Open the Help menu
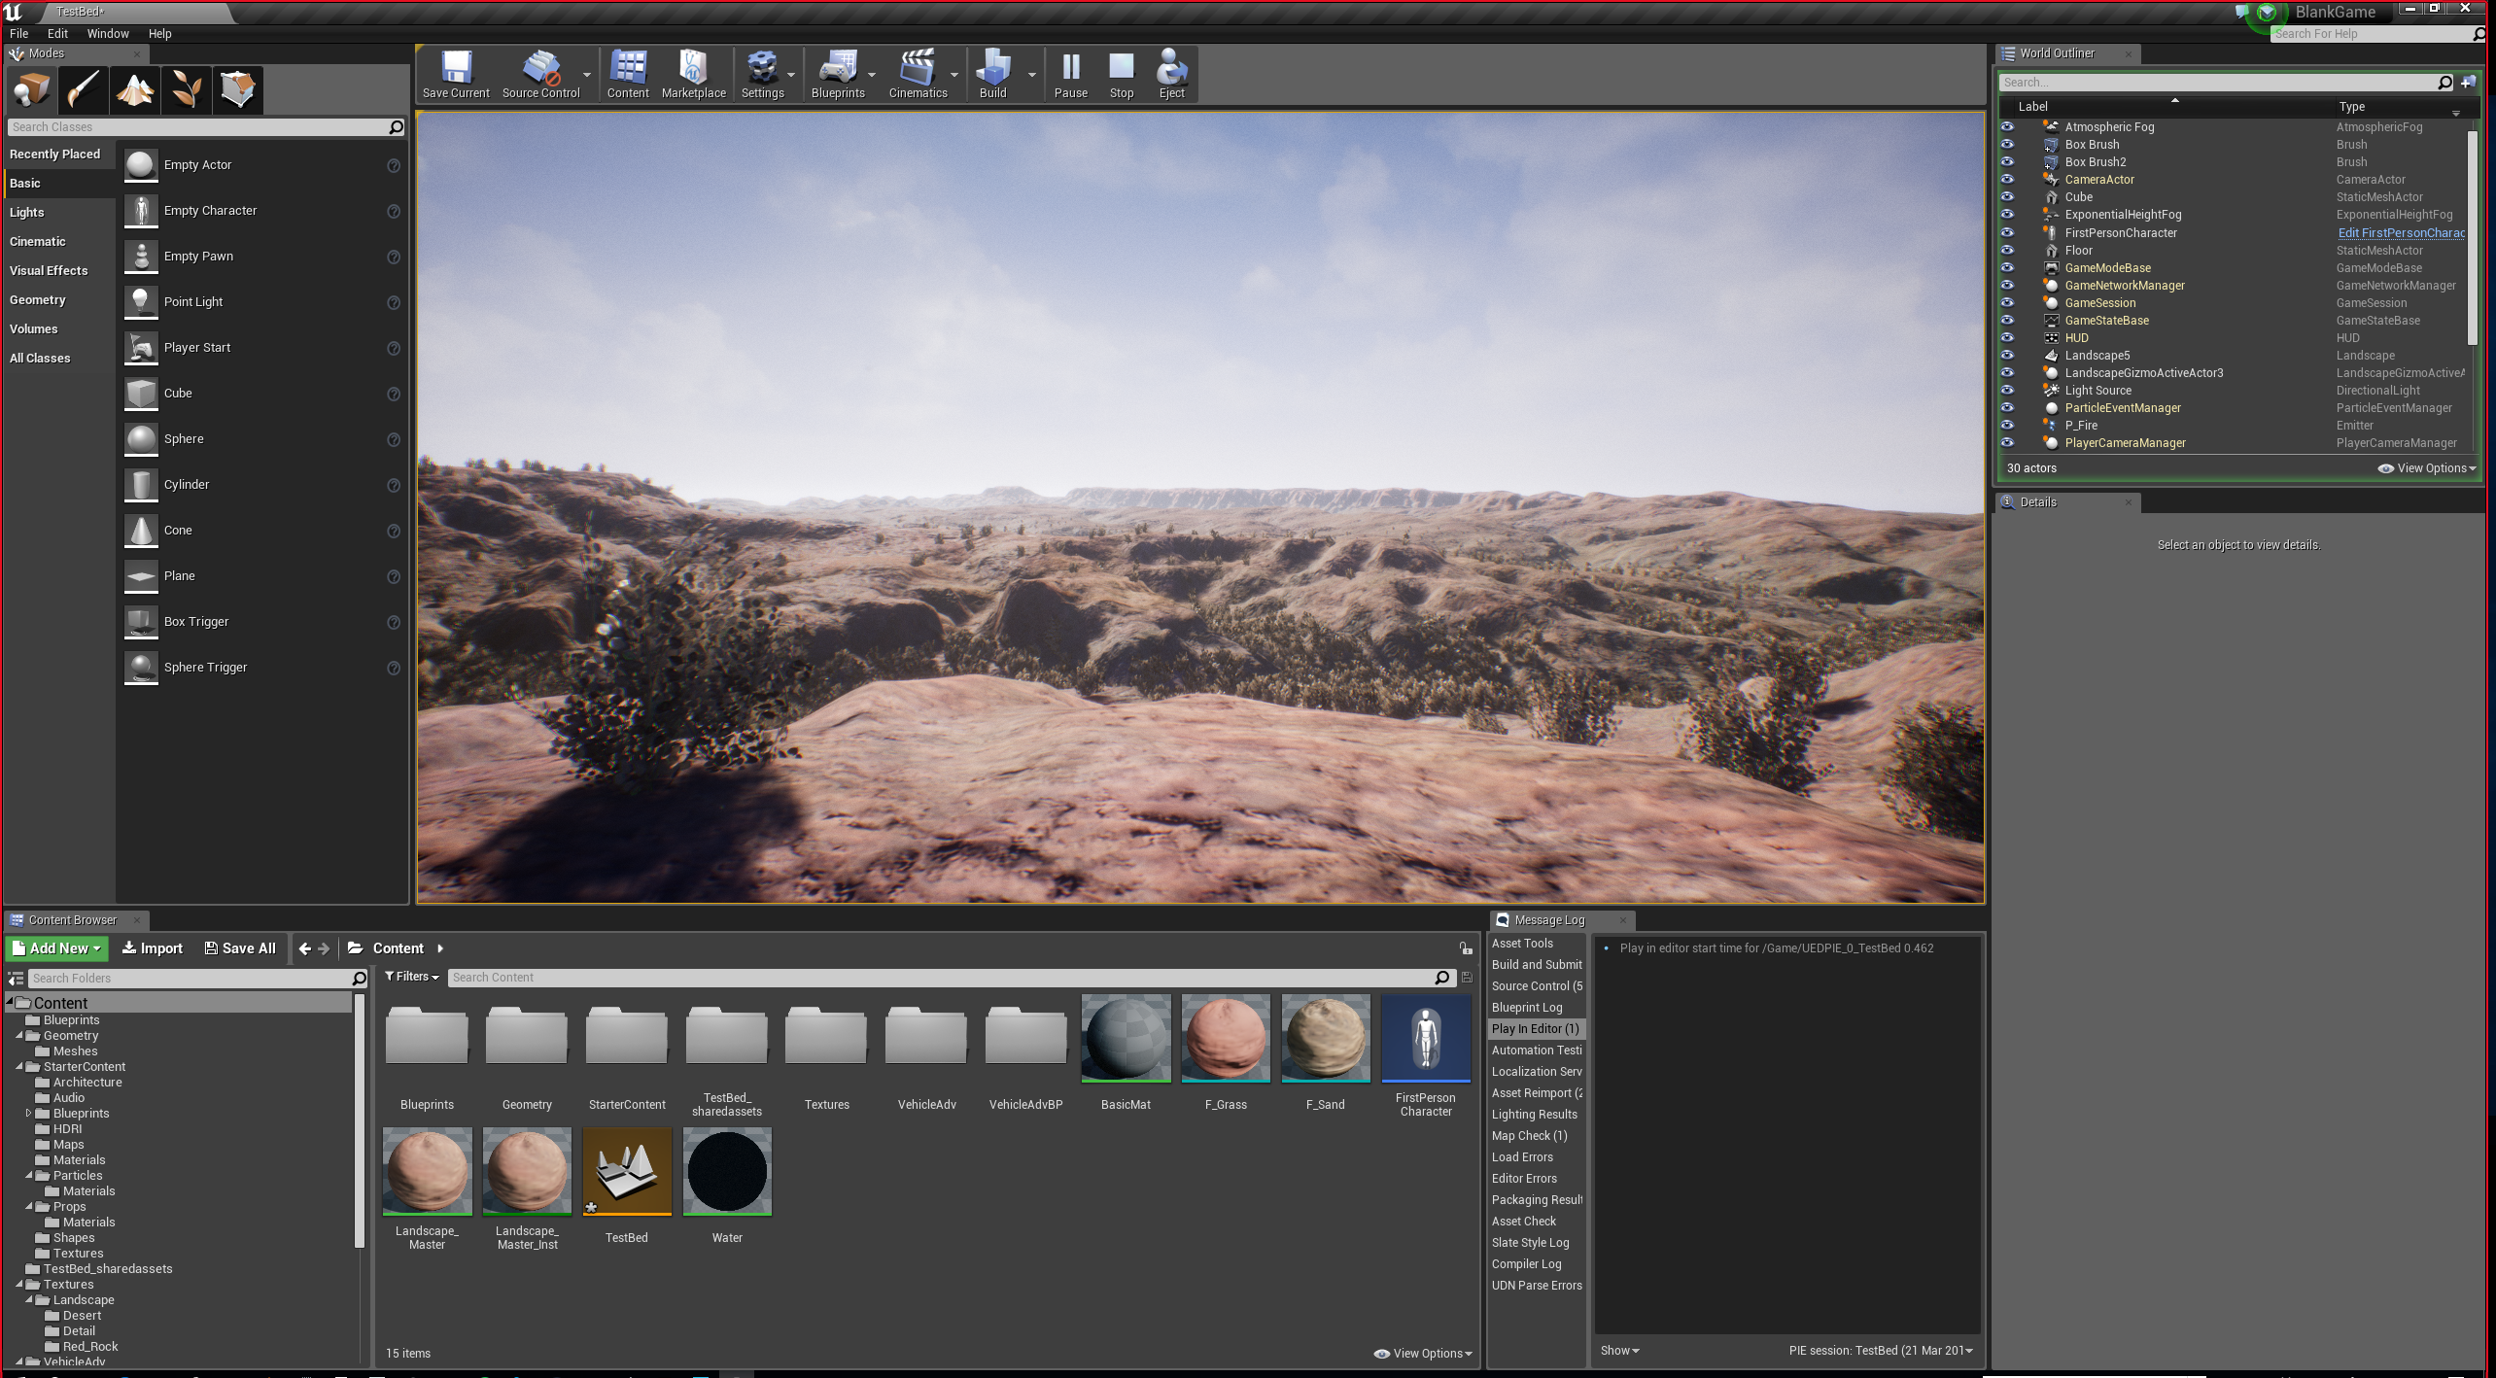The height and width of the screenshot is (1378, 2496). tap(159, 33)
